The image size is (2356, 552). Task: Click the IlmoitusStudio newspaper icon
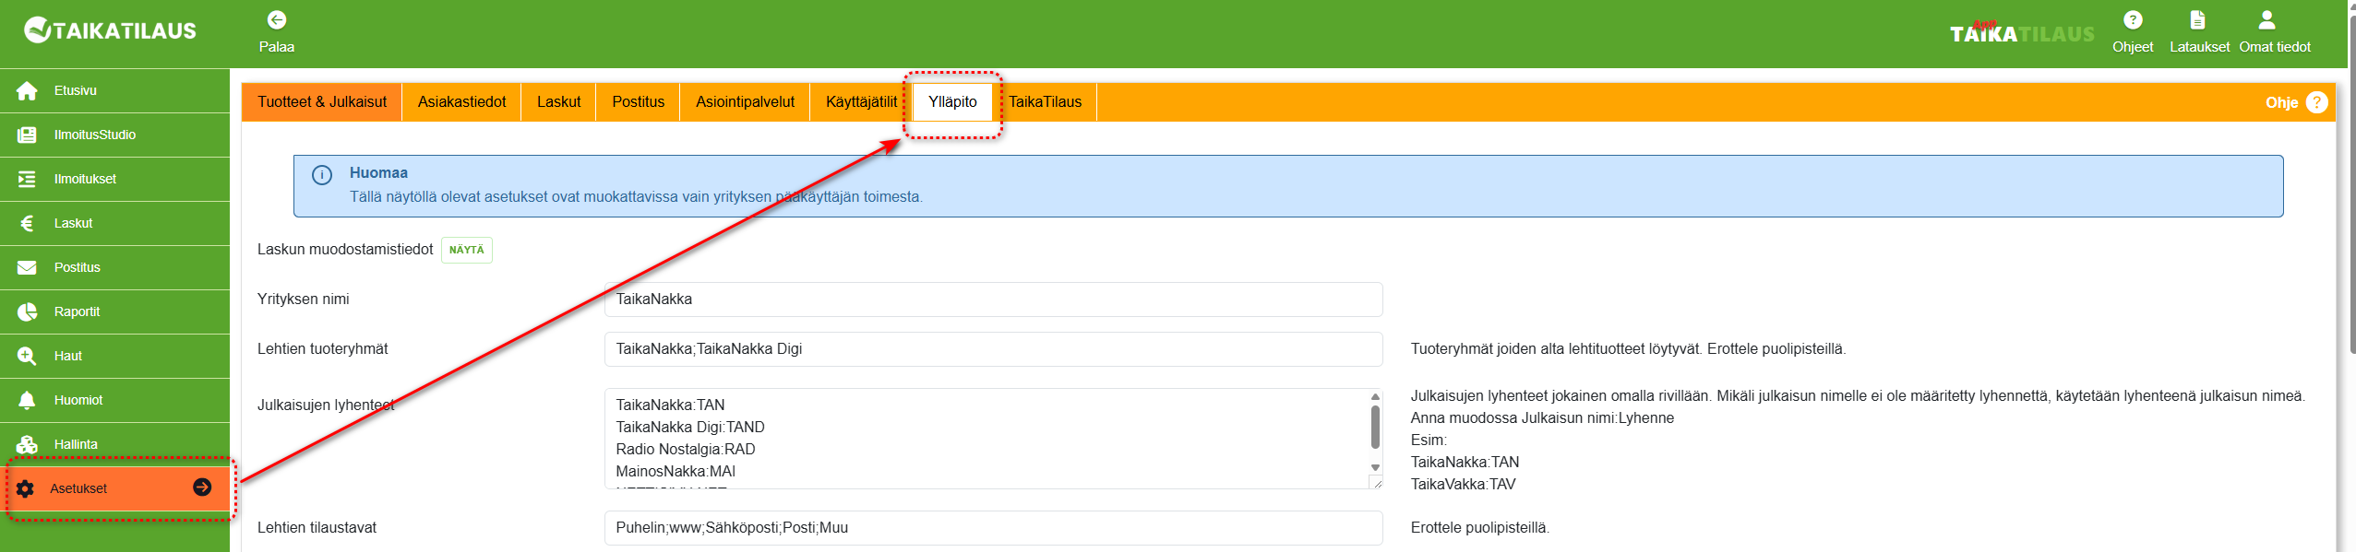[x=27, y=135]
